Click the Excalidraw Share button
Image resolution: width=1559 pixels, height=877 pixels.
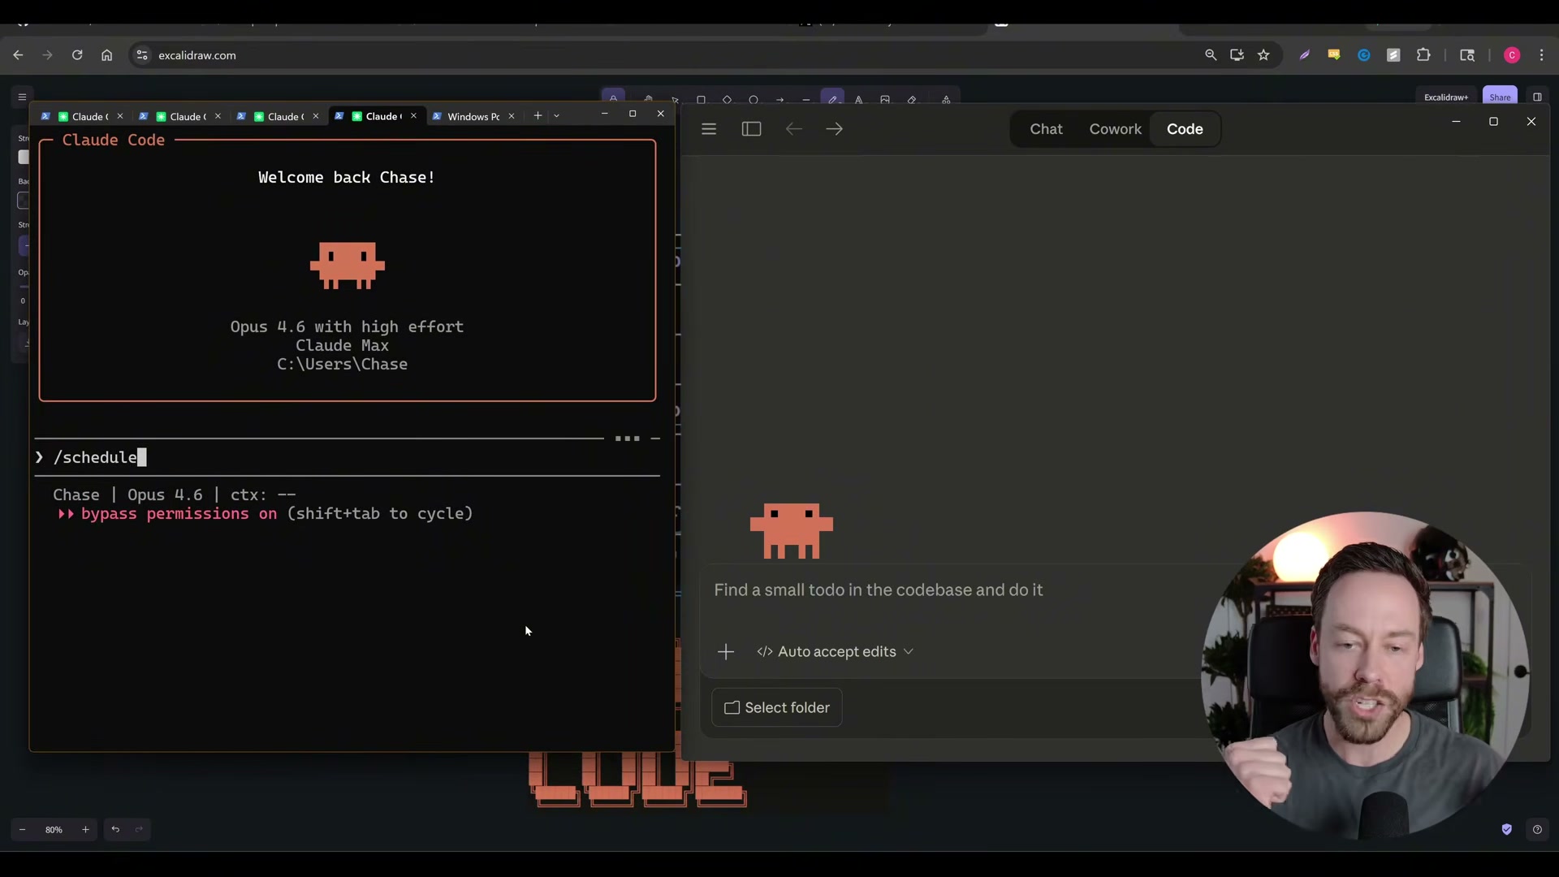point(1500,97)
